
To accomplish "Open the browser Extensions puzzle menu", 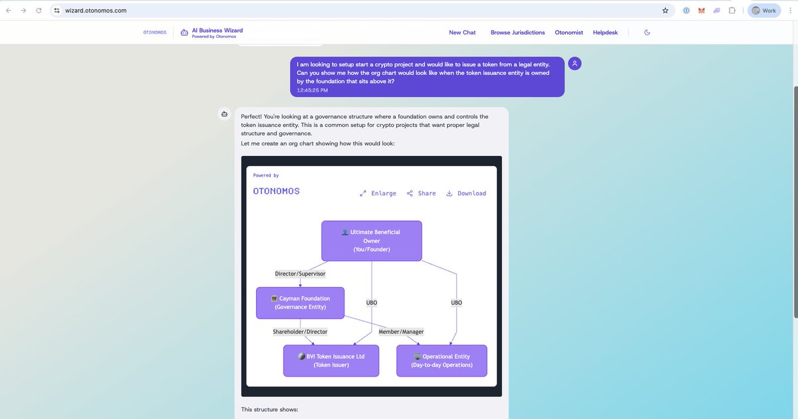I will click(x=732, y=10).
